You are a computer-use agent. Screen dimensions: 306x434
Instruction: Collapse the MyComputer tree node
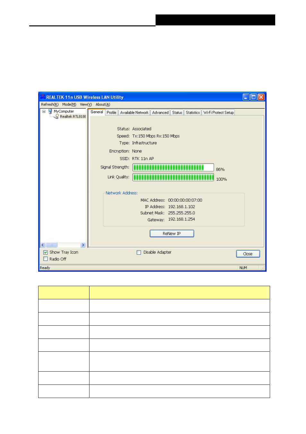click(44, 111)
